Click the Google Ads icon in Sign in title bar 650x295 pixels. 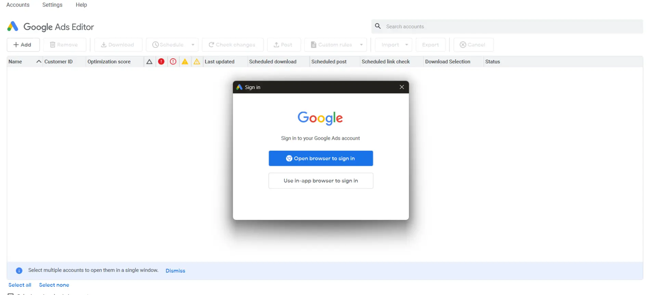239,87
